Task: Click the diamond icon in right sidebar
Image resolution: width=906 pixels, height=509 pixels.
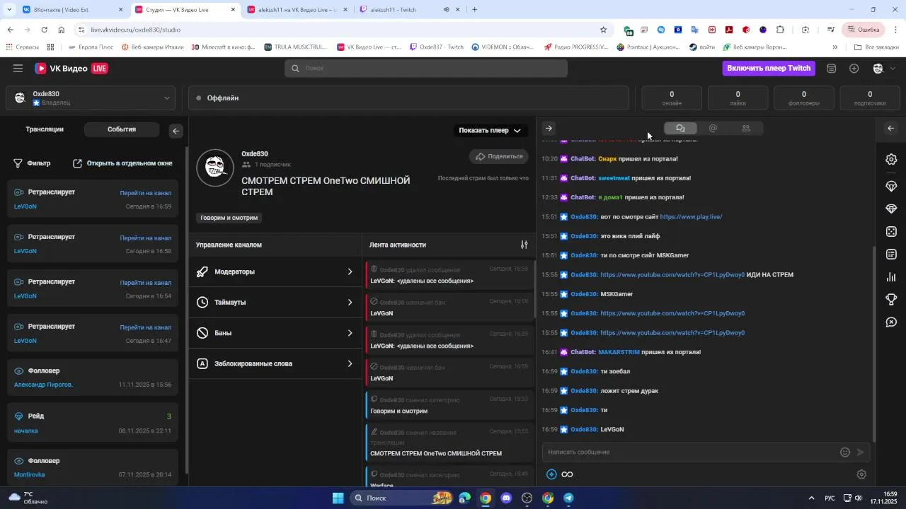Action: point(891,209)
